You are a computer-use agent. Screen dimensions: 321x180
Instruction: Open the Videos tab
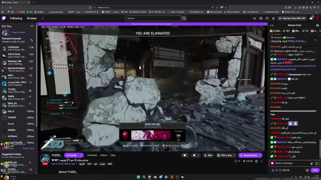pyautogui.click(x=104, y=155)
